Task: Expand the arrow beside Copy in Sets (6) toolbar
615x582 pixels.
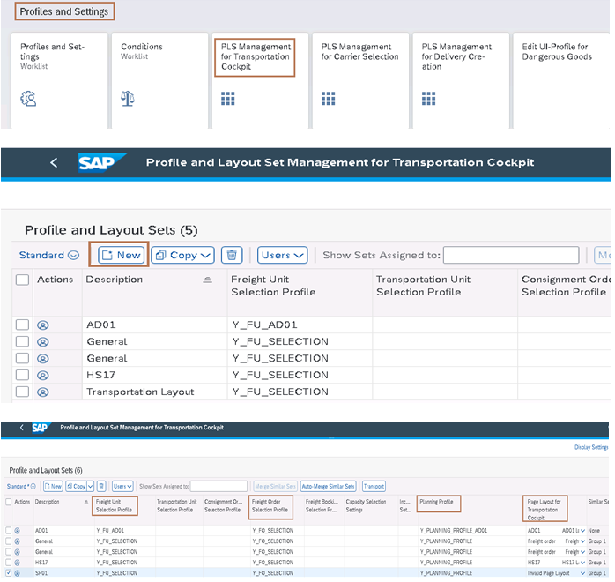Action: click(90, 486)
